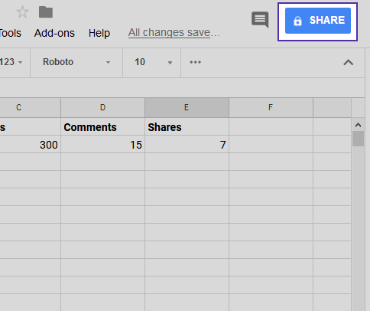The width and height of the screenshot is (370, 311).
Task: Open the font size 10 dropdown
Action: click(x=152, y=62)
